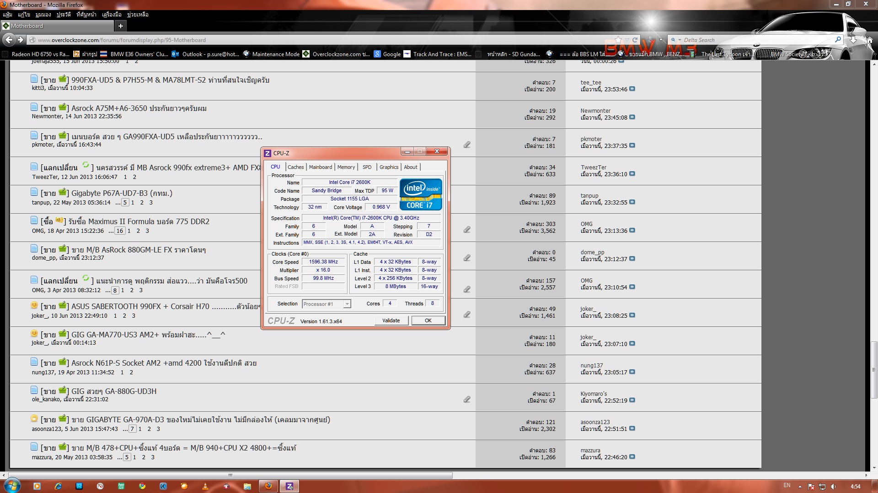Click go-to-last-post icon beside TweezTer
Image resolution: width=878 pixels, height=493 pixels.
pos(632,174)
